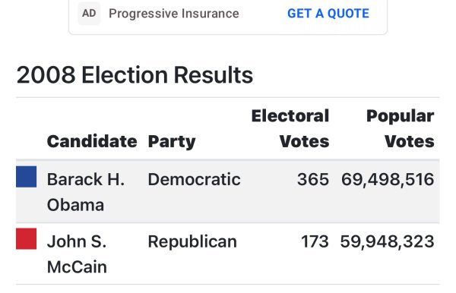Click the GET A QUOTE link
The height and width of the screenshot is (293, 456).
click(328, 14)
